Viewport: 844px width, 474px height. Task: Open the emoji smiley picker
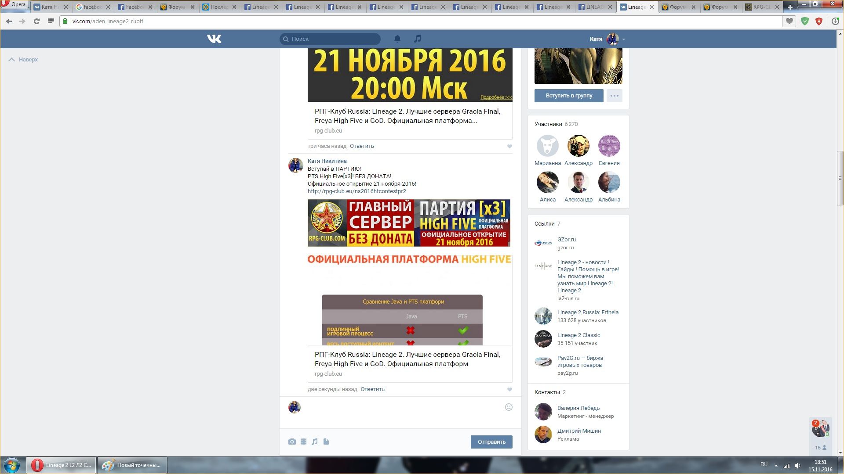pyautogui.click(x=509, y=407)
